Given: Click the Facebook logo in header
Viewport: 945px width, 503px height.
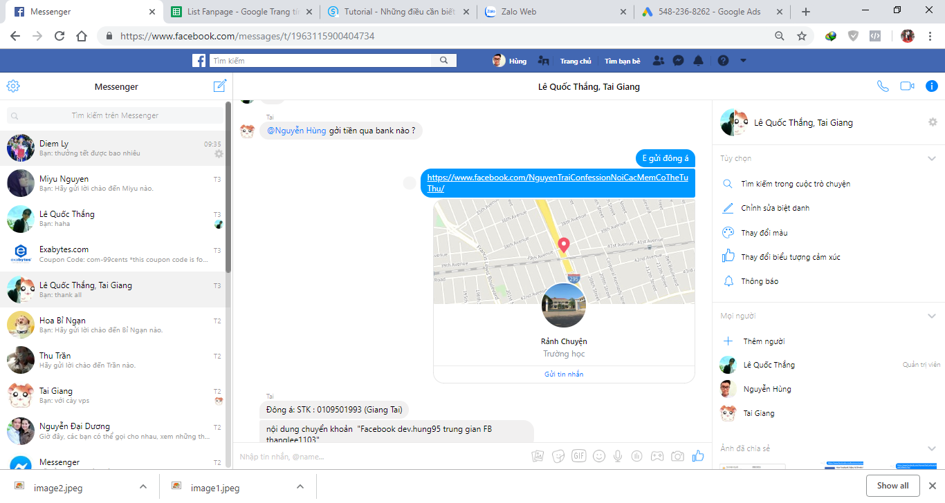Looking at the screenshot, I should point(199,61).
